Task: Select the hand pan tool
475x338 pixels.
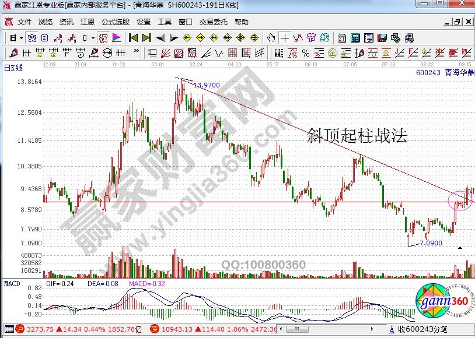Action: (271, 38)
